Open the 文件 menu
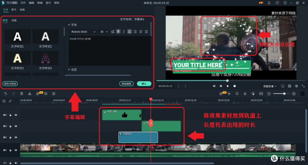Screen dimensions: 308x165 coord(23,3)
